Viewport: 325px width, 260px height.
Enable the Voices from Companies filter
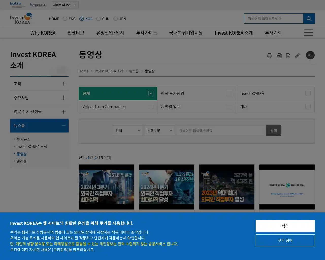(151, 106)
